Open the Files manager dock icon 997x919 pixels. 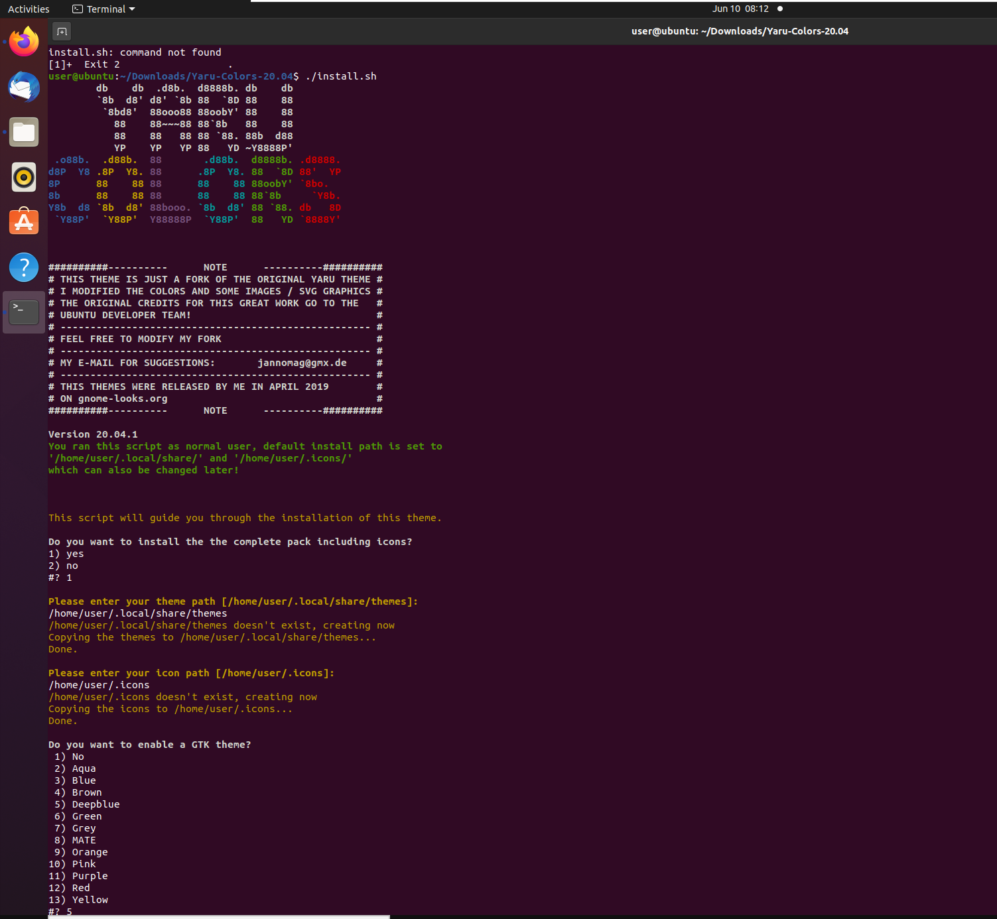pos(24,132)
